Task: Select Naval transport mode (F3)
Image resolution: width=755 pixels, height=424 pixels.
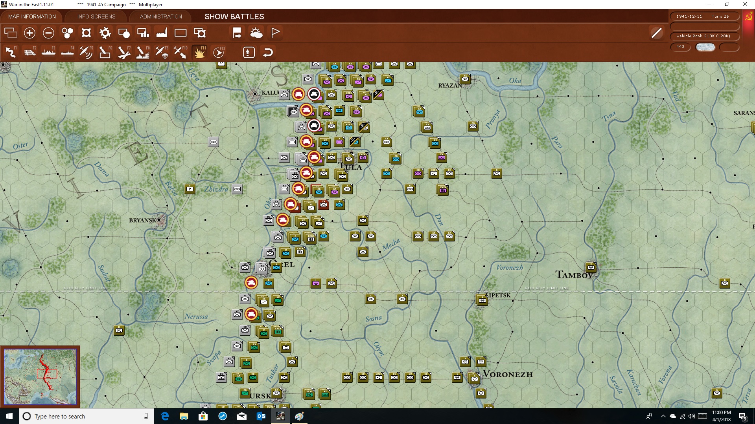Action: (x=48, y=52)
